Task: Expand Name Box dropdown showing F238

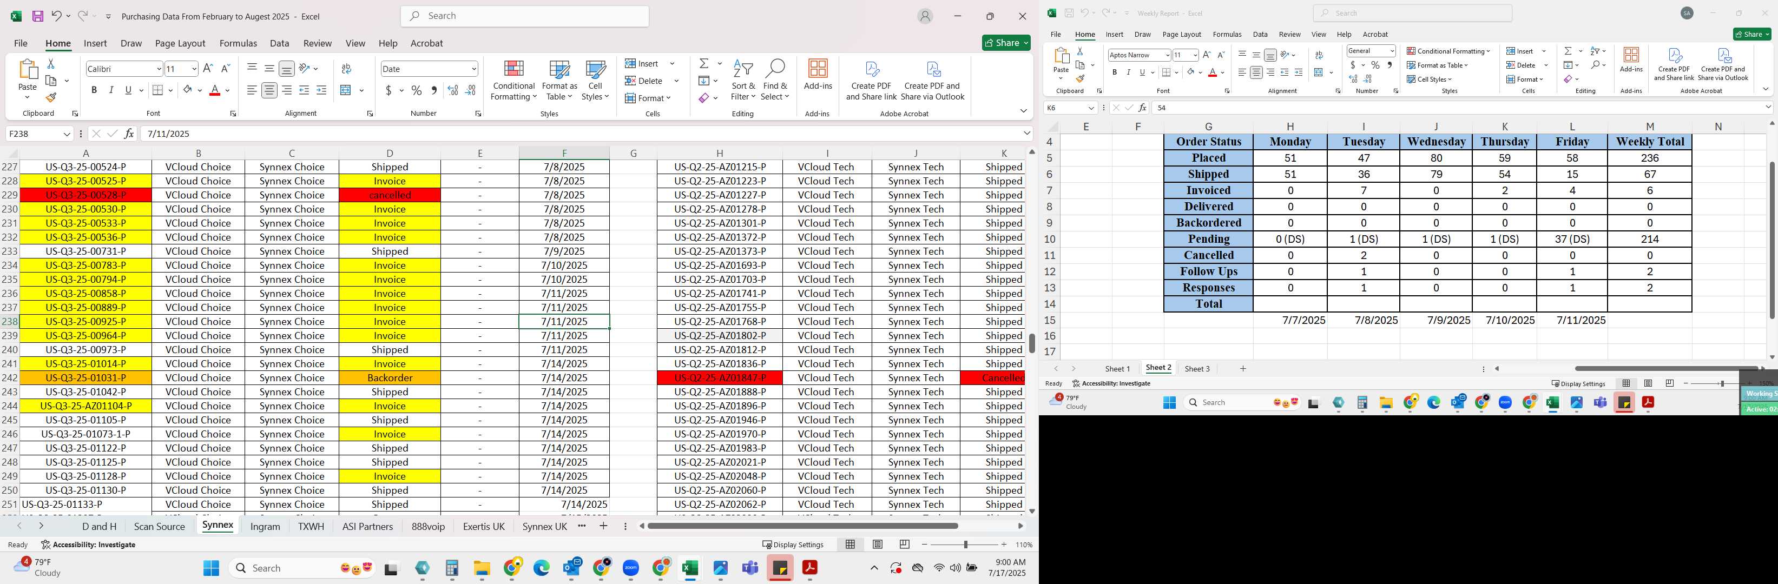Action: pyautogui.click(x=66, y=134)
